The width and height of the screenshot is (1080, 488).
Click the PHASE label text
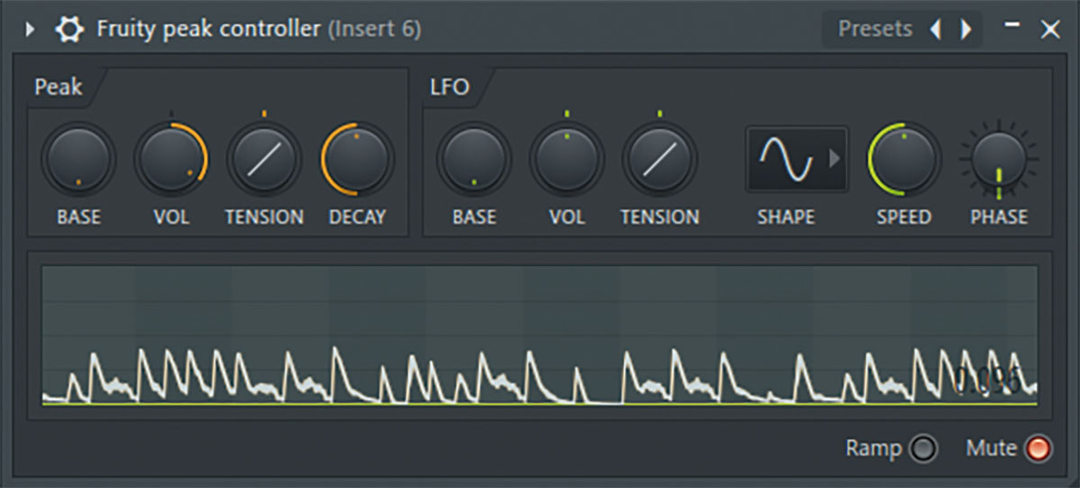coord(999,217)
